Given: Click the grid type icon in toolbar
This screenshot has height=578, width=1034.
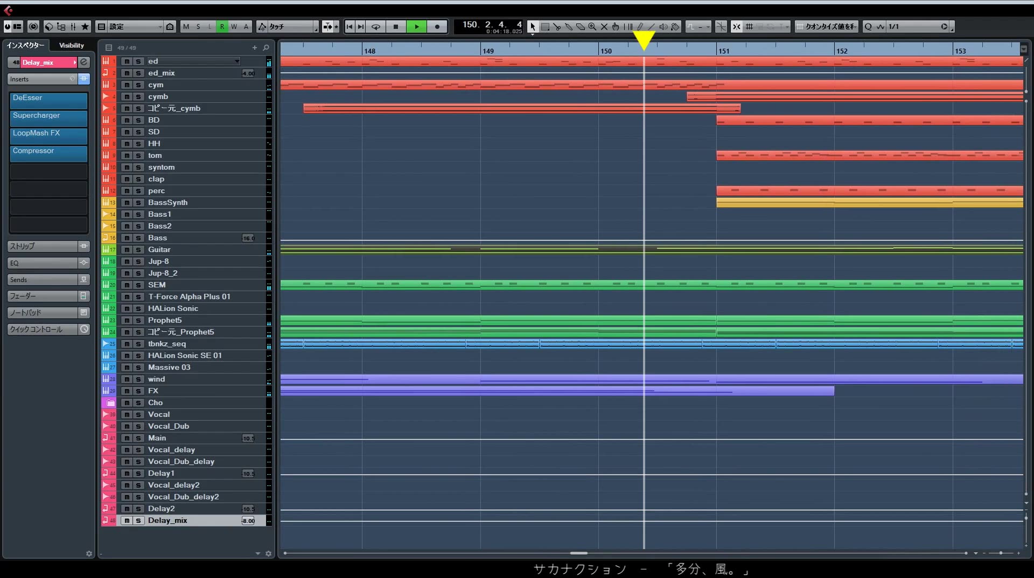Looking at the screenshot, I should [x=749, y=26].
